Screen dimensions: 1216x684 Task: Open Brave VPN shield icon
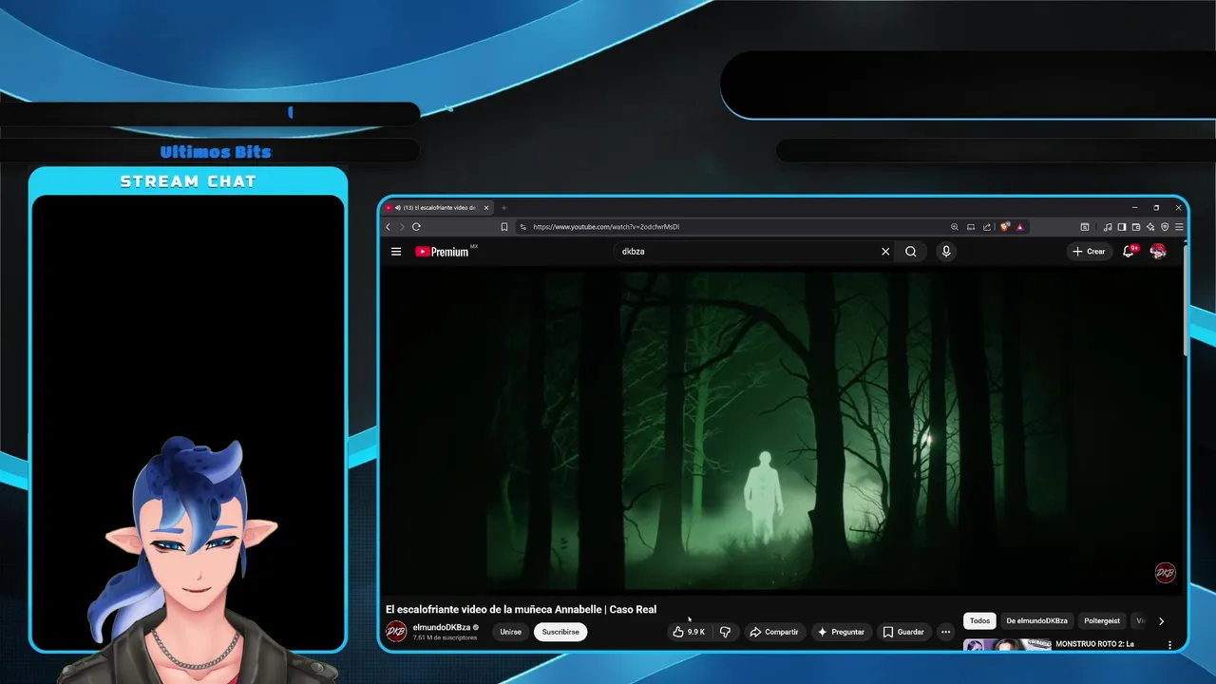(x=1165, y=227)
